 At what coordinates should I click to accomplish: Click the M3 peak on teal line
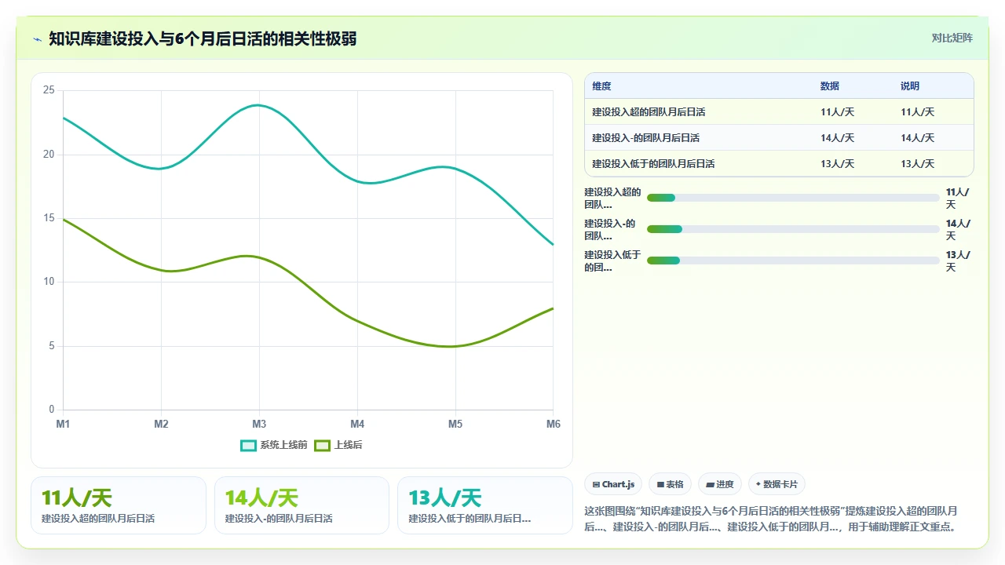point(259,105)
